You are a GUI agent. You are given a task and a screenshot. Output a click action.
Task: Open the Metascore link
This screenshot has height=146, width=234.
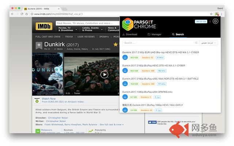46,130
